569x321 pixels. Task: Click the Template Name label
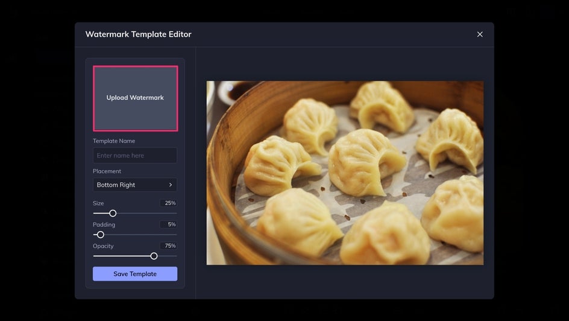[114, 141]
